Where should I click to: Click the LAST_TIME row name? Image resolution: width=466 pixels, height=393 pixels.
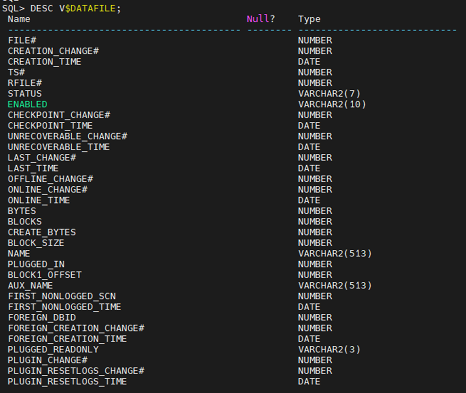click(33, 169)
